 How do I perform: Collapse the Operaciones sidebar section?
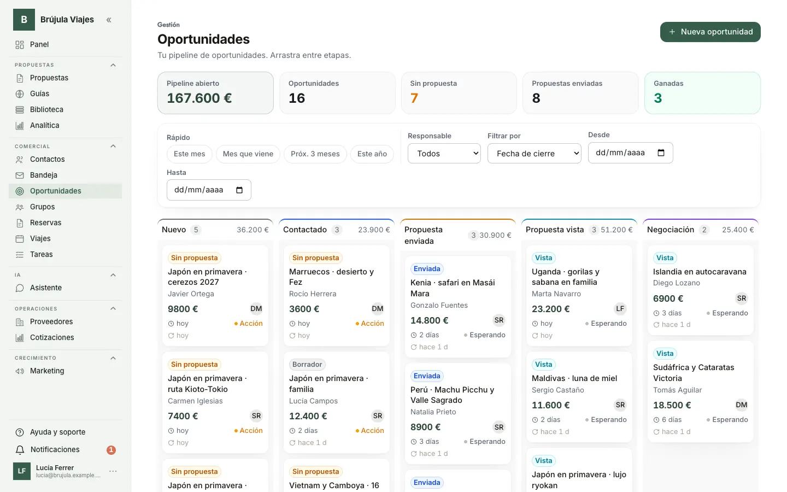113,308
